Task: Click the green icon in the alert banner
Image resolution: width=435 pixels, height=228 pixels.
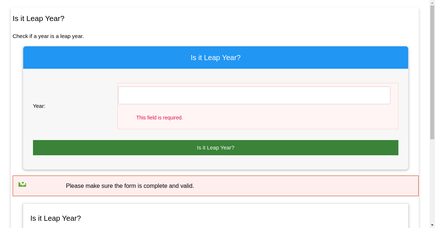Action: tap(22, 184)
